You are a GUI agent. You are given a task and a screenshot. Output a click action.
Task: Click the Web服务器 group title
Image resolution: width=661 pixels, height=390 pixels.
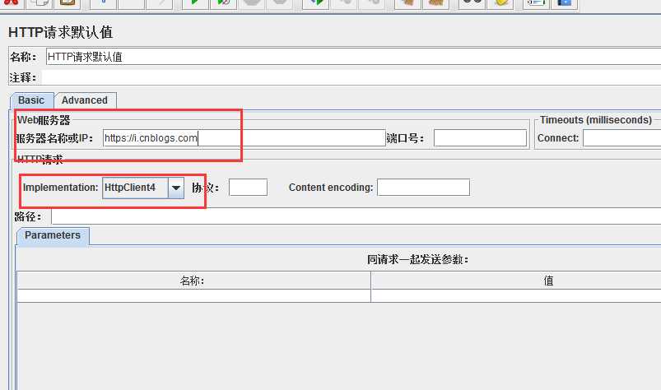[x=44, y=120]
